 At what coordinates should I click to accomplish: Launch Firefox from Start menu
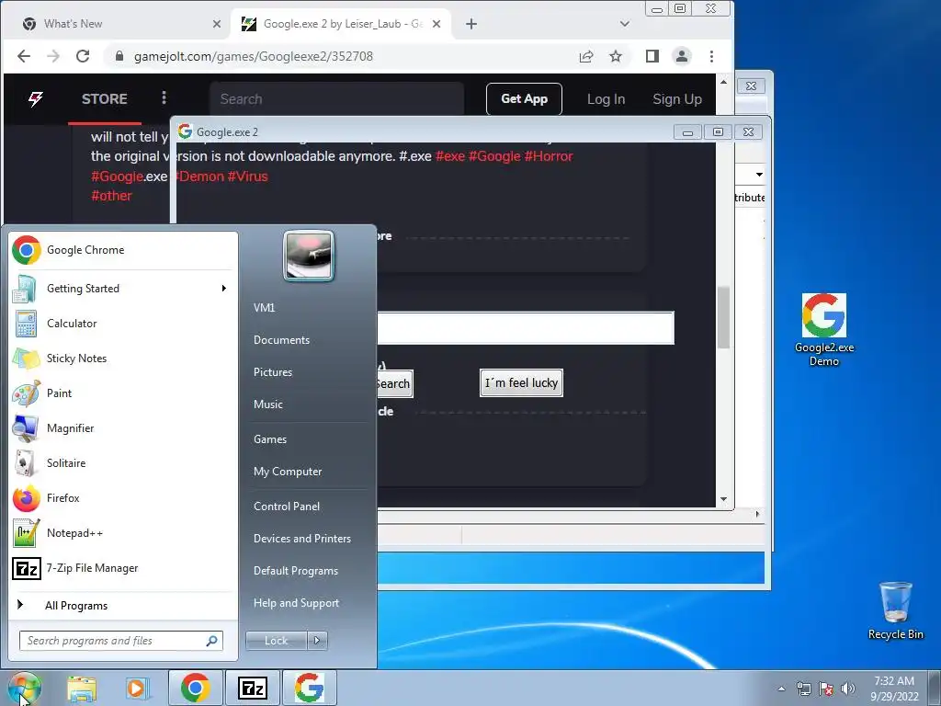pos(123,497)
